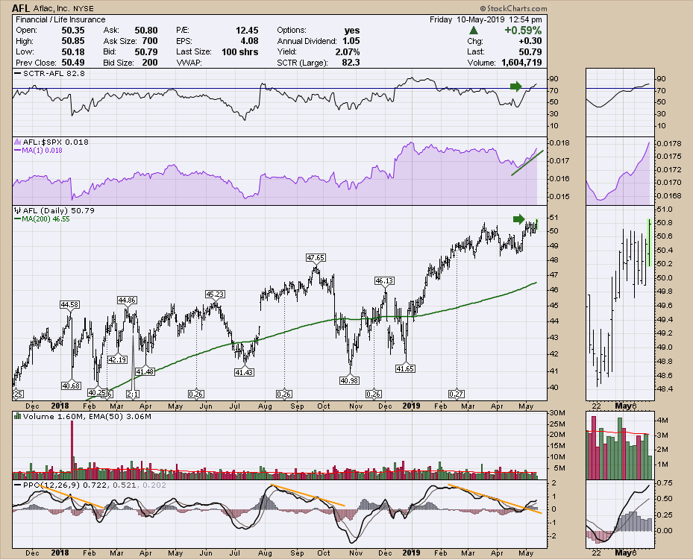Viewport: 693px width, 560px height.
Task: Click the 4M zoomed volume axis label
Action: click(662, 420)
